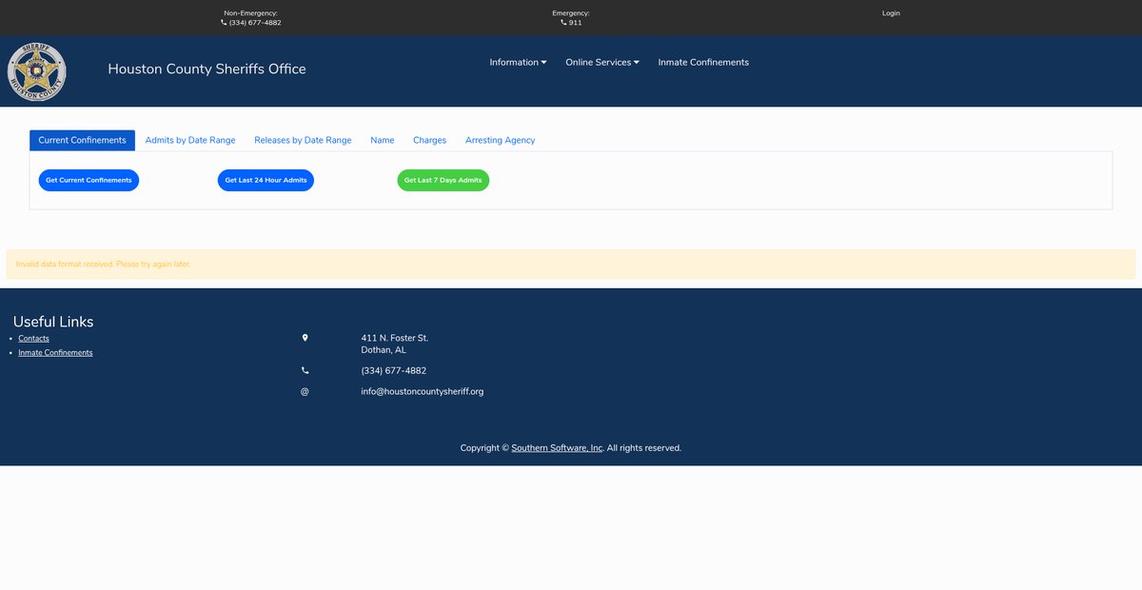The width and height of the screenshot is (1142, 590).
Task: Expand the Information dropdown menu
Action: point(518,63)
